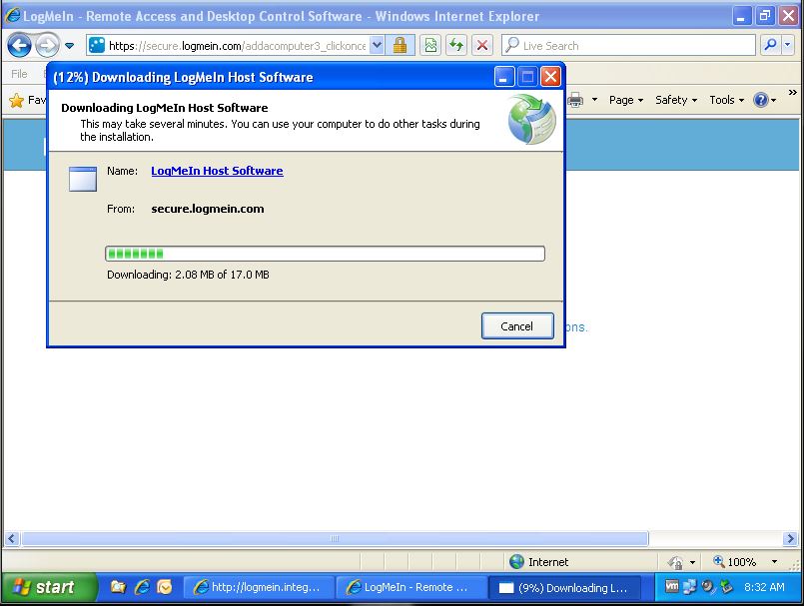This screenshot has width=804, height=606.
Task: Click the IE Back navigation button
Action: [x=19, y=45]
